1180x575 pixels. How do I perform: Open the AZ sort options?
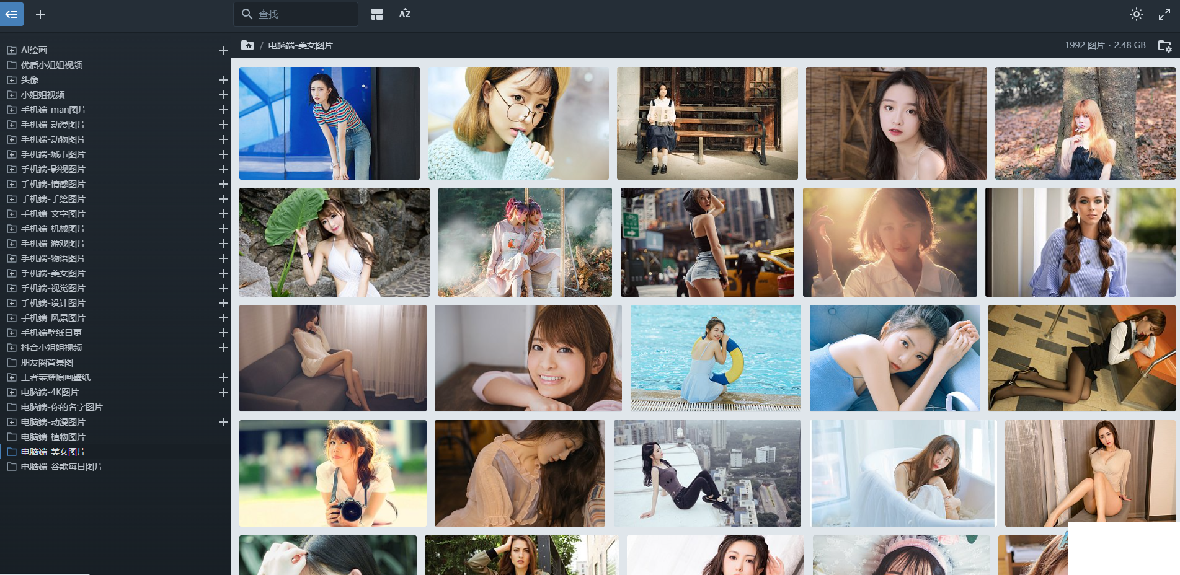click(405, 14)
